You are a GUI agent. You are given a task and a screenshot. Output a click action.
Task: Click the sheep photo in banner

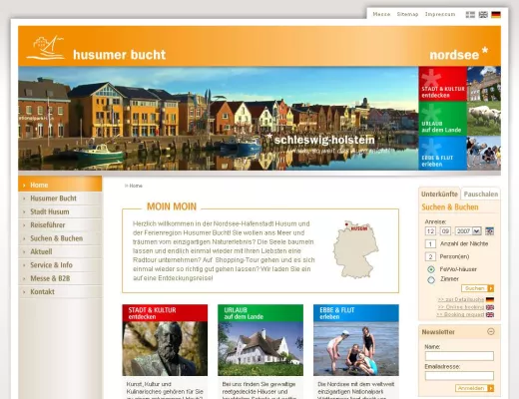click(x=484, y=119)
